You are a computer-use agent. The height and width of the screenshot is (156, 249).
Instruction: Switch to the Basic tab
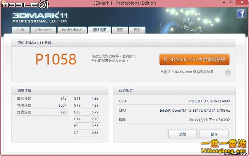pyautogui.click(x=21, y=30)
